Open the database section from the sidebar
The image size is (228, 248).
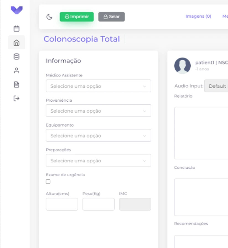(x=16, y=56)
